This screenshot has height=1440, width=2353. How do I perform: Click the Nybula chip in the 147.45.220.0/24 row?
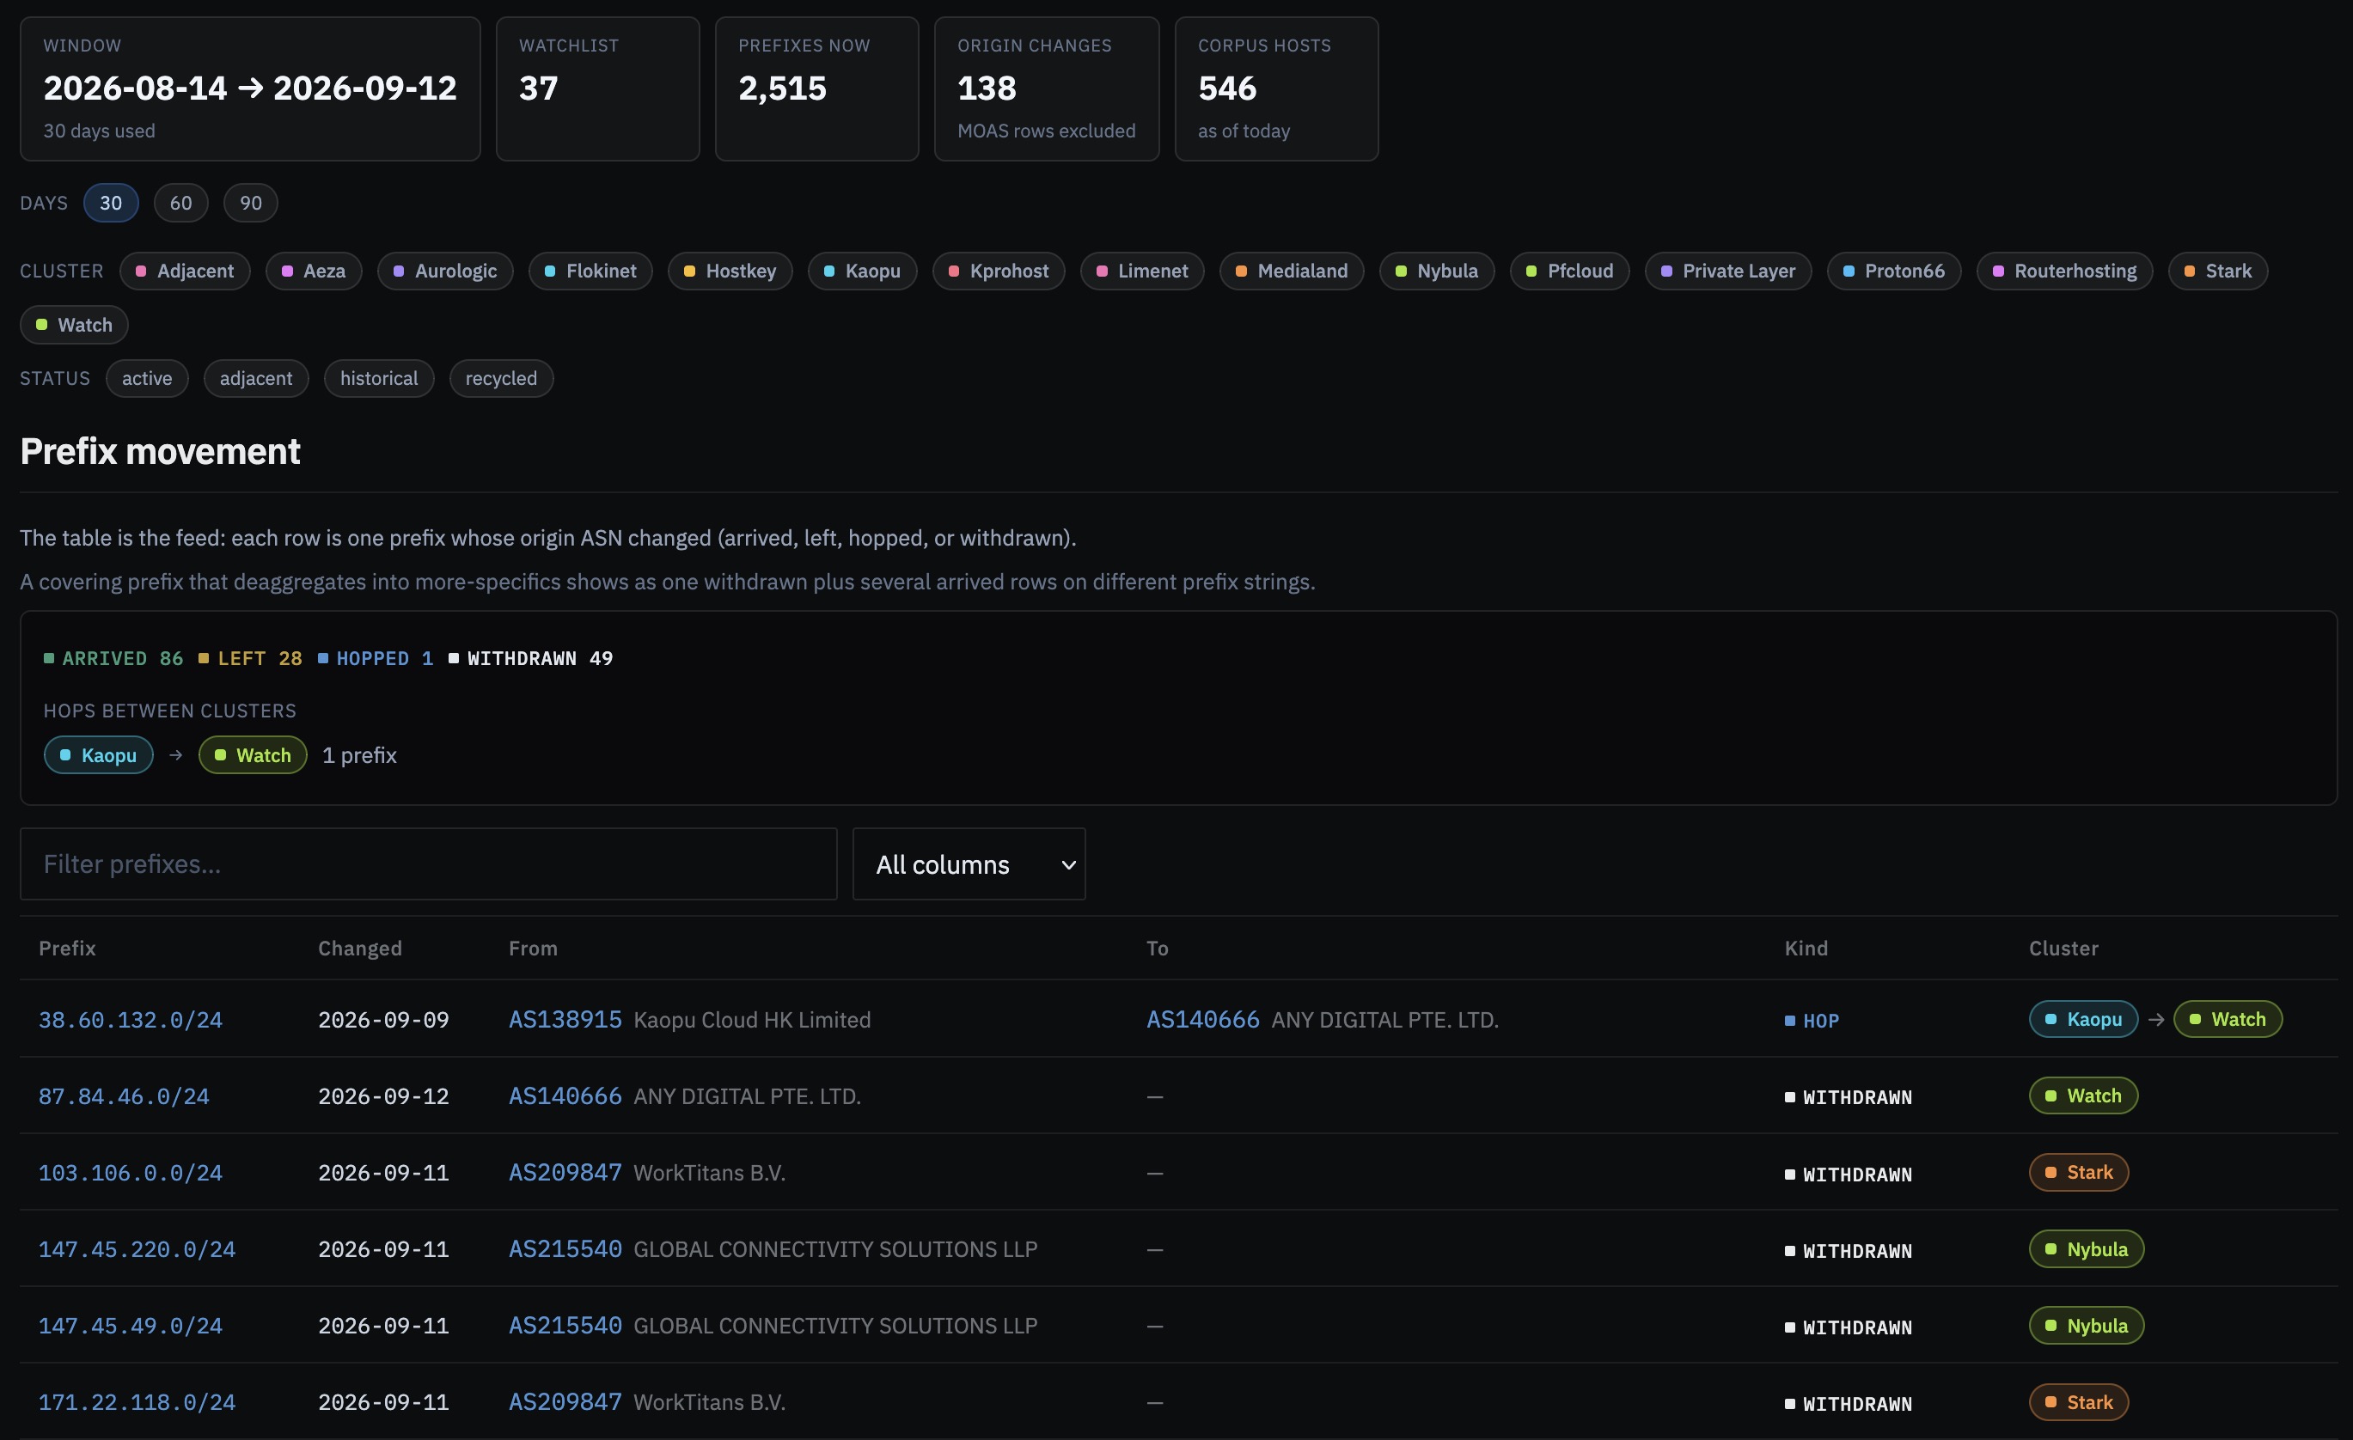click(x=2087, y=1249)
